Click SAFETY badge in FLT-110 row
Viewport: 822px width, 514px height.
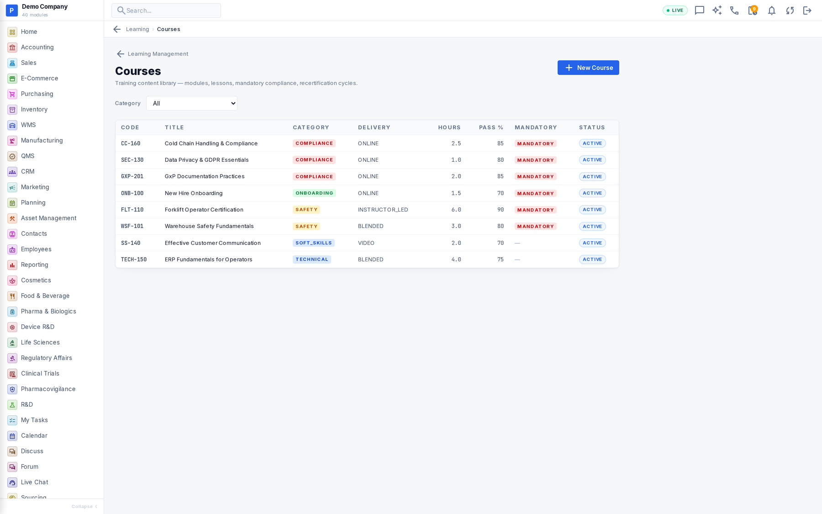point(306,210)
